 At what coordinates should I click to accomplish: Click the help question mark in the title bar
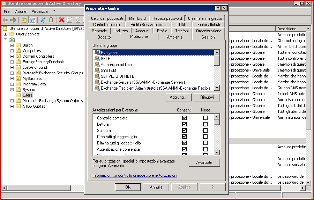click(x=218, y=8)
